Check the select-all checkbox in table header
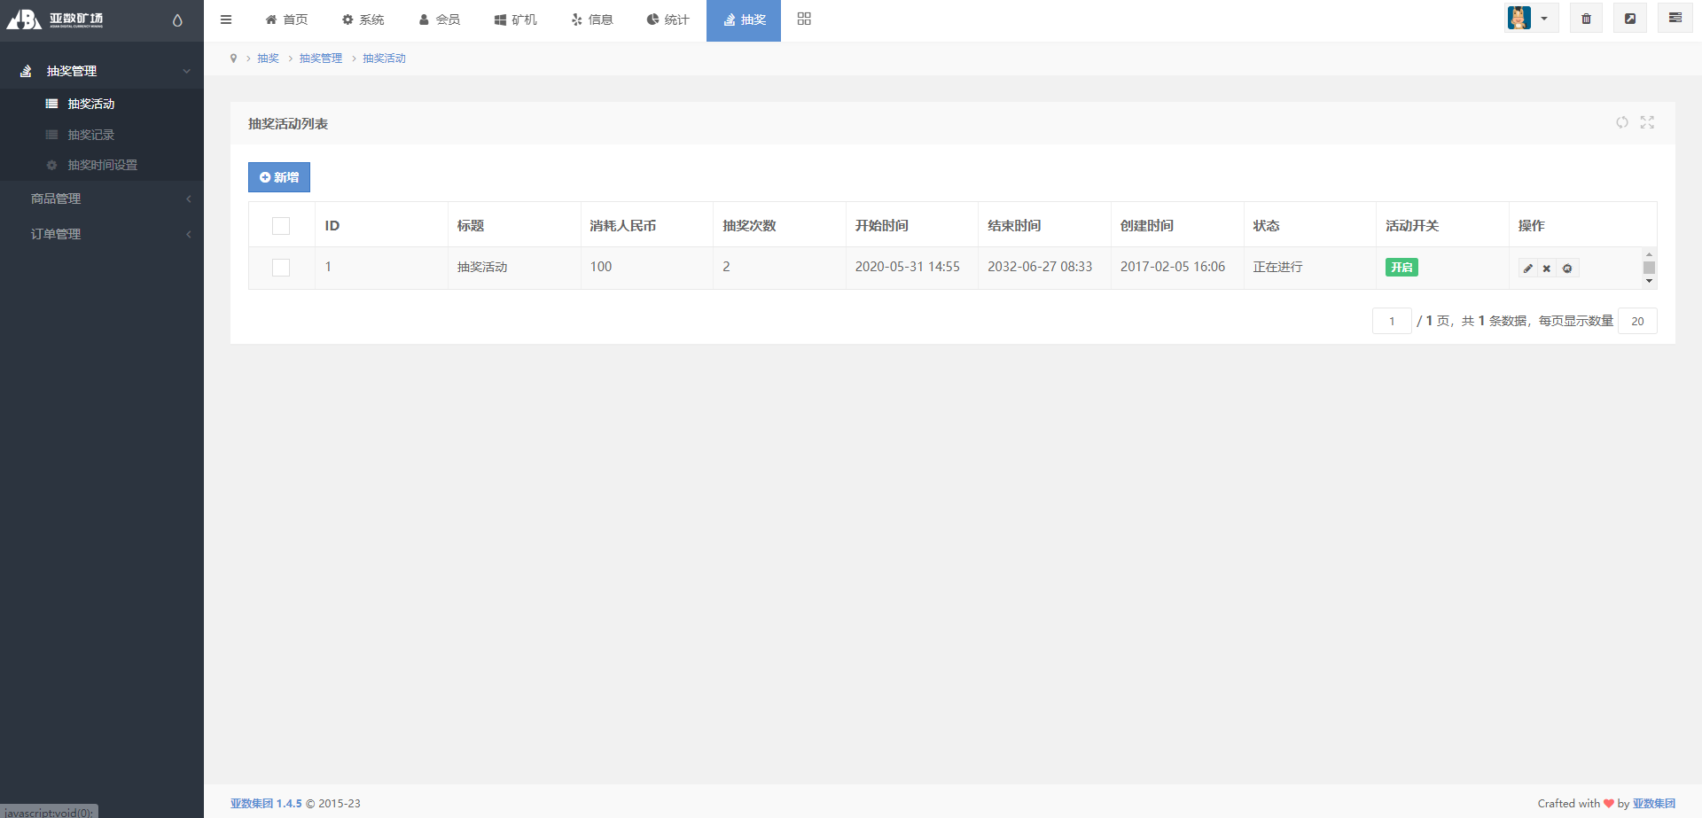1702x818 pixels. click(281, 226)
